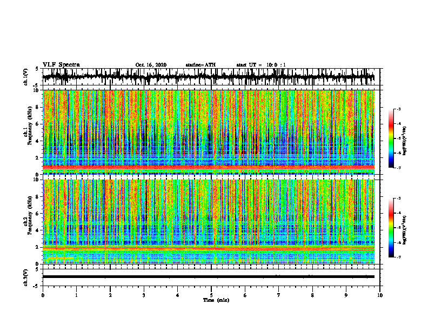
Task: Click time axis tick label "4"
Action: pos(178,295)
